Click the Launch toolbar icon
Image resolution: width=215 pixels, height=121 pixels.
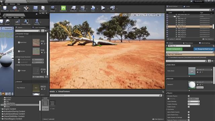tap(112, 8)
